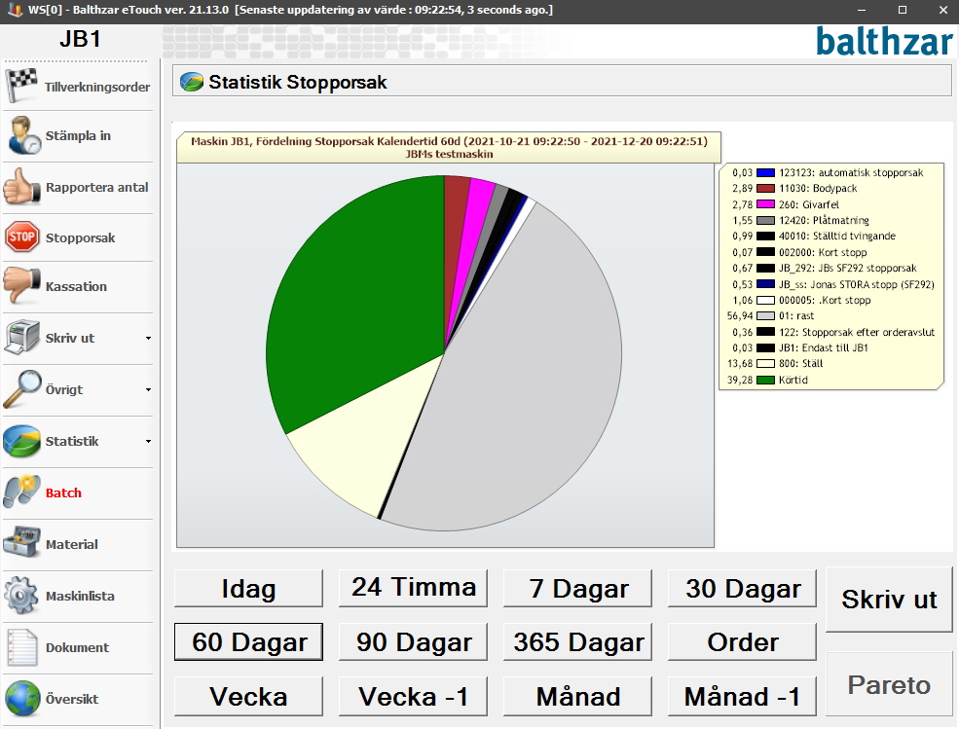Click legend text 'JB_292: JBs SF292 stopporsak'
This screenshot has width=959, height=729.
click(x=847, y=268)
